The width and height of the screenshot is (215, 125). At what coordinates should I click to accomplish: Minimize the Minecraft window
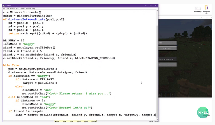click(202, 17)
